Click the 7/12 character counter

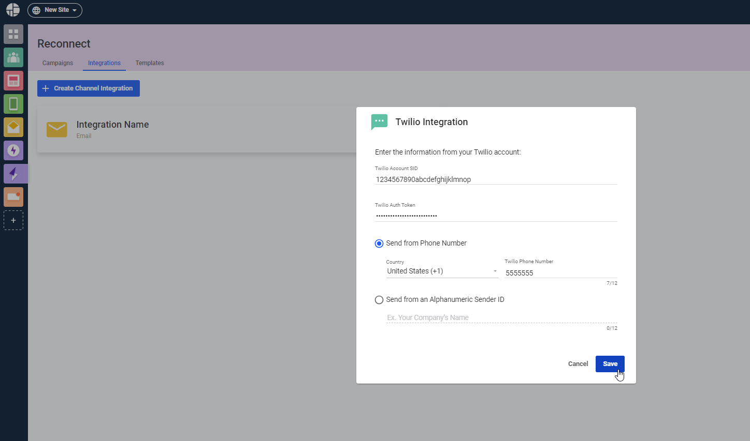pyautogui.click(x=612, y=283)
